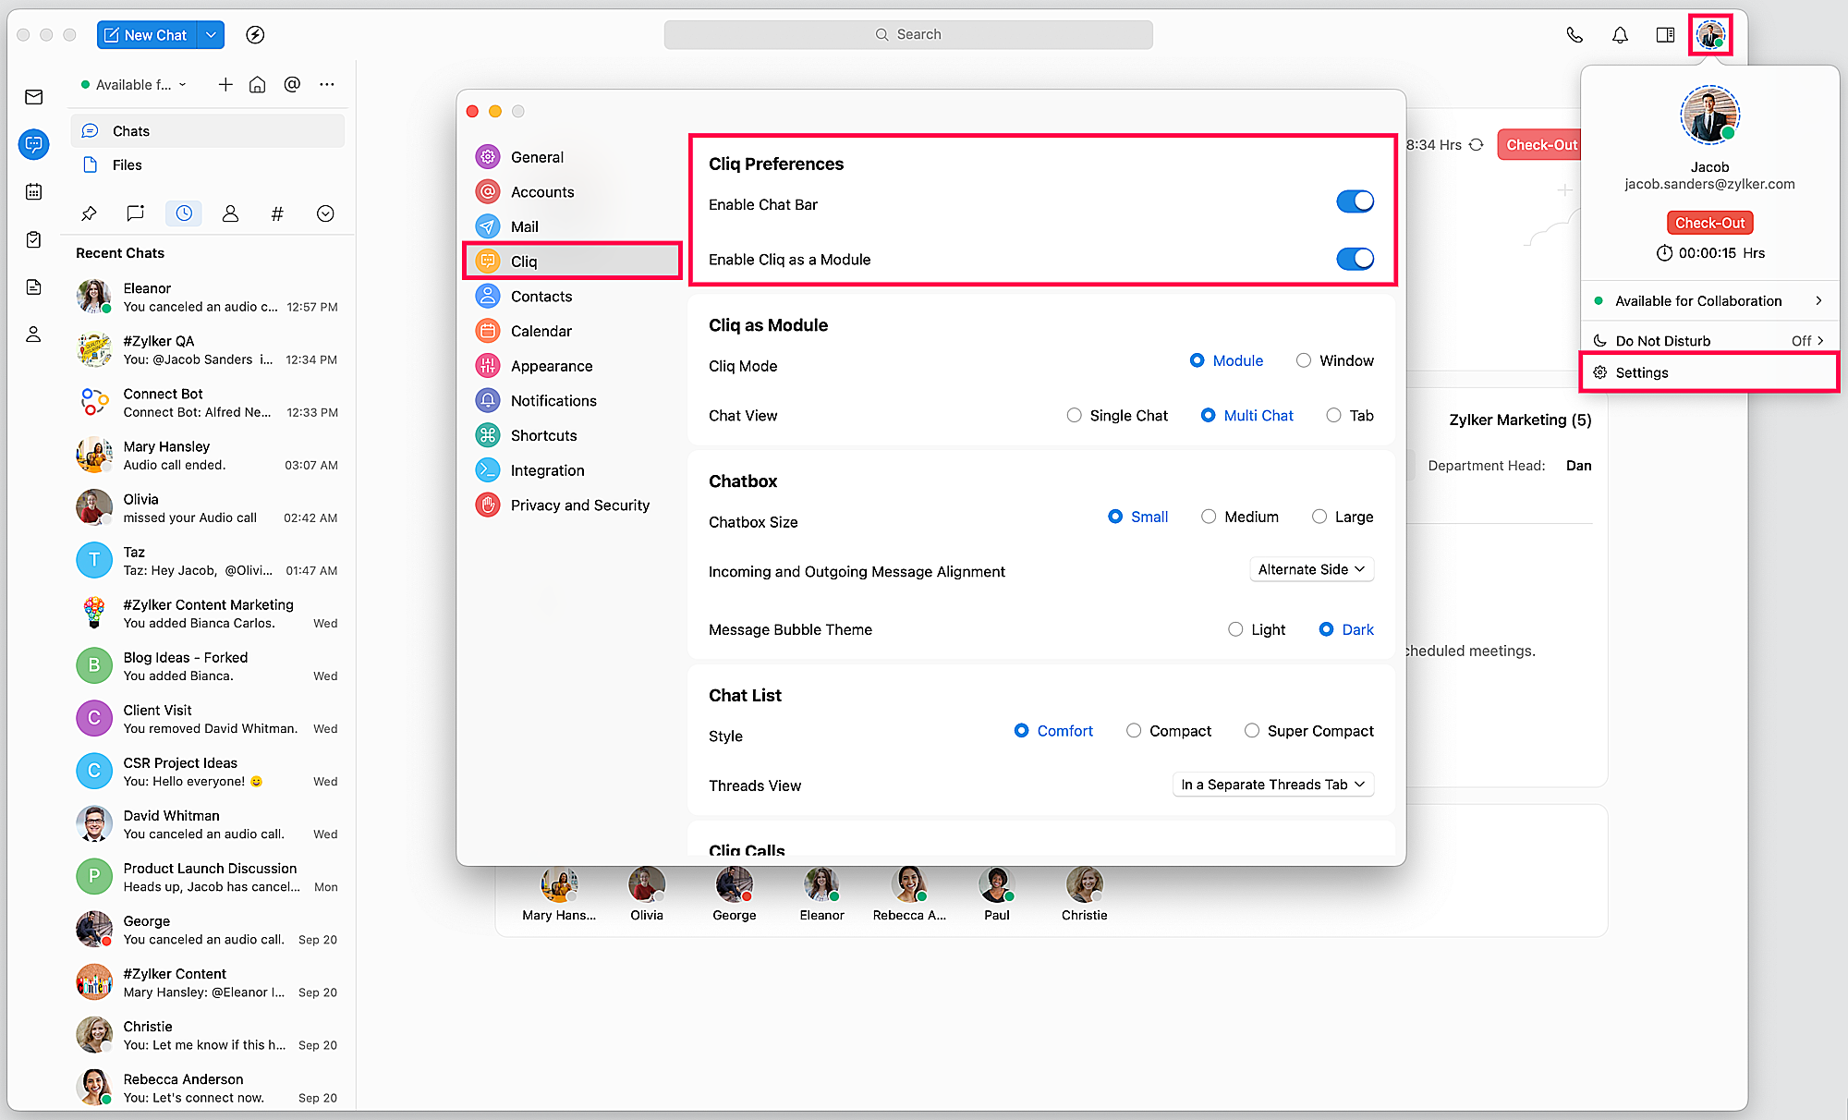Click the mentions @ icon
1848x1120 pixels.
tap(292, 84)
